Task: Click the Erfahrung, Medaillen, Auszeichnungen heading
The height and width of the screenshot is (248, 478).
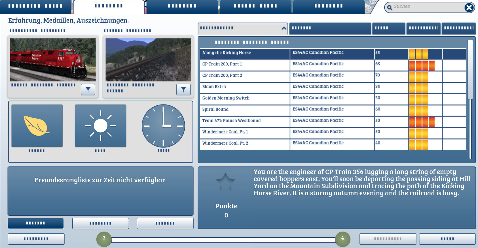Action: (x=68, y=21)
